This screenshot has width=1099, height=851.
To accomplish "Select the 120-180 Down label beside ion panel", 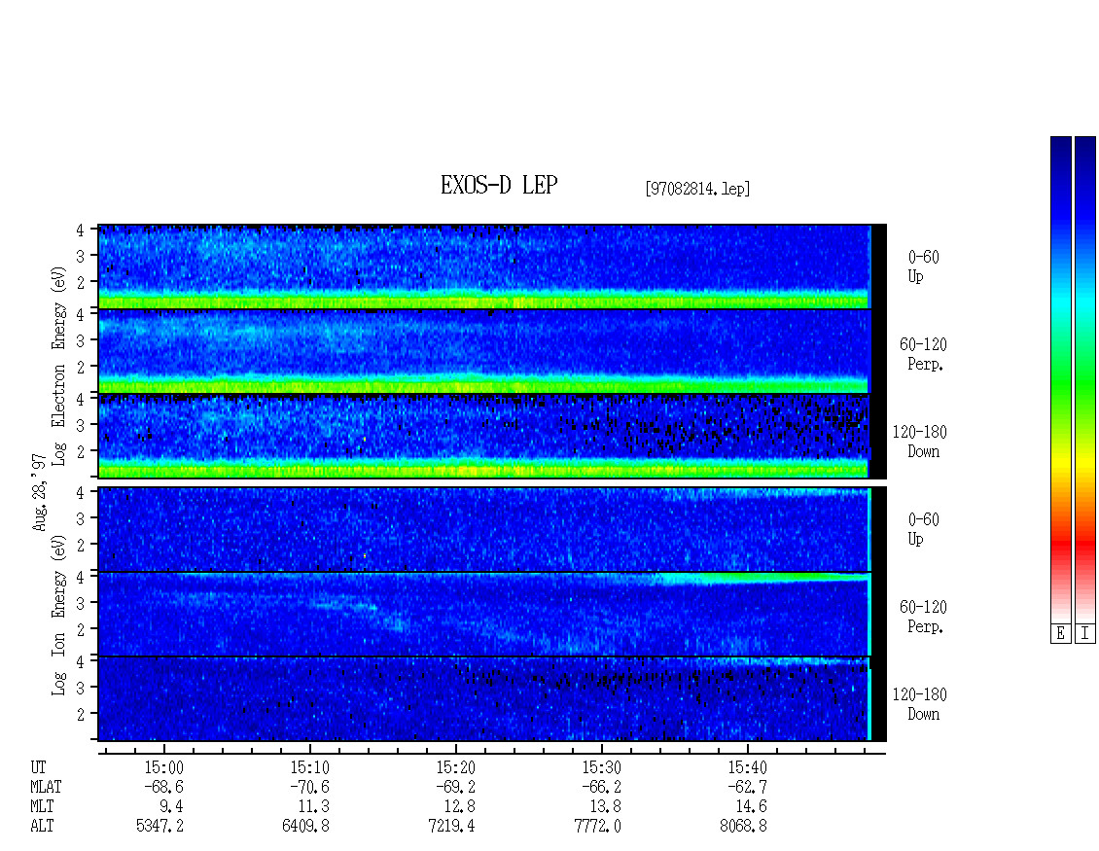I will [920, 704].
